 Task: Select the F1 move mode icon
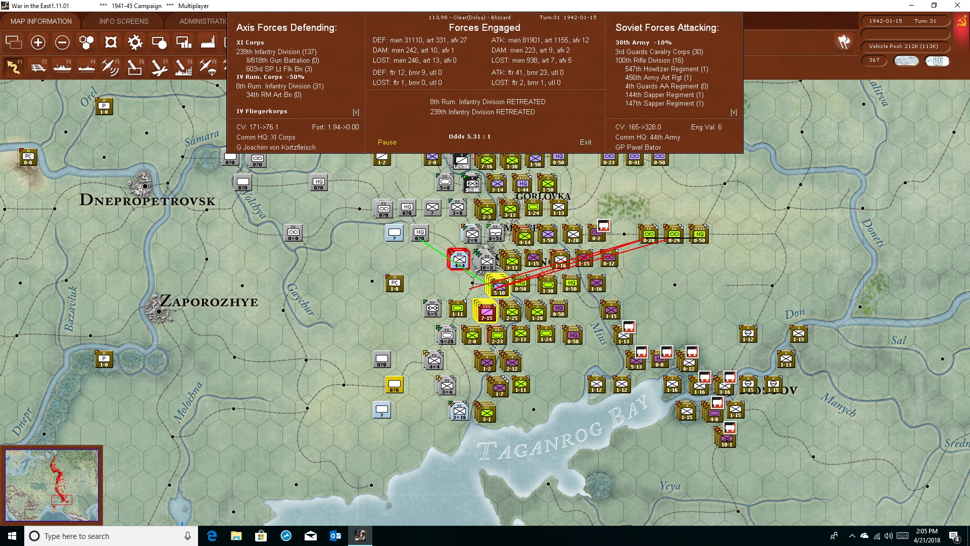point(14,67)
